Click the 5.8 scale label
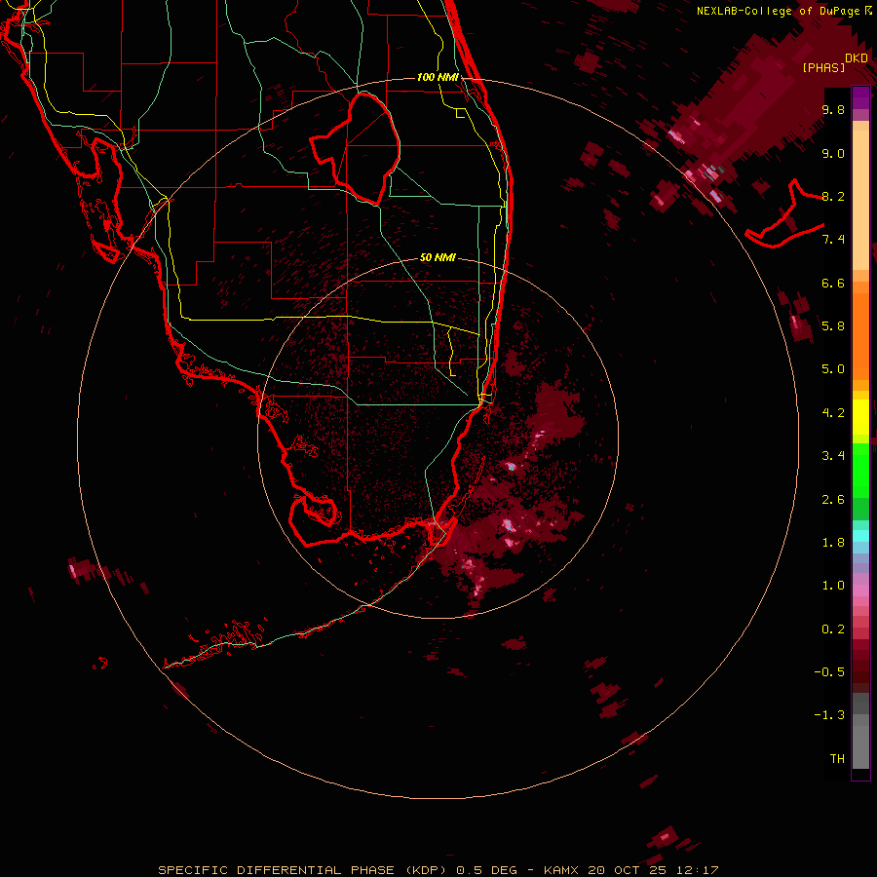Viewport: 877px width, 877px height. (833, 326)
